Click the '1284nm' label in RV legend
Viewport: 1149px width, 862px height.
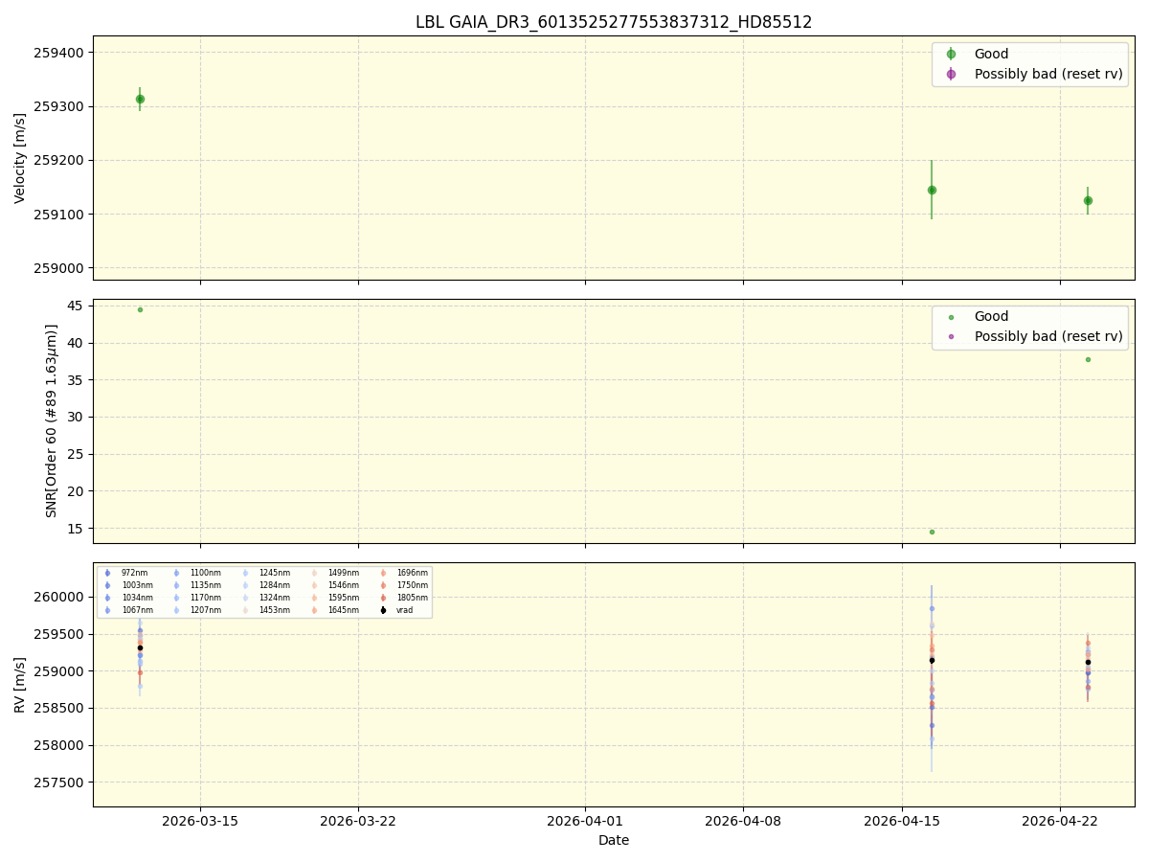pos(274,585)
